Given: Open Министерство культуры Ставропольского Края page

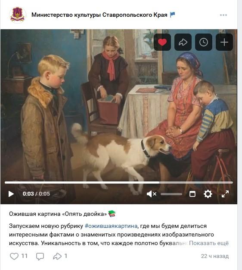Looking at the screenshot, I should click(99, 15).
